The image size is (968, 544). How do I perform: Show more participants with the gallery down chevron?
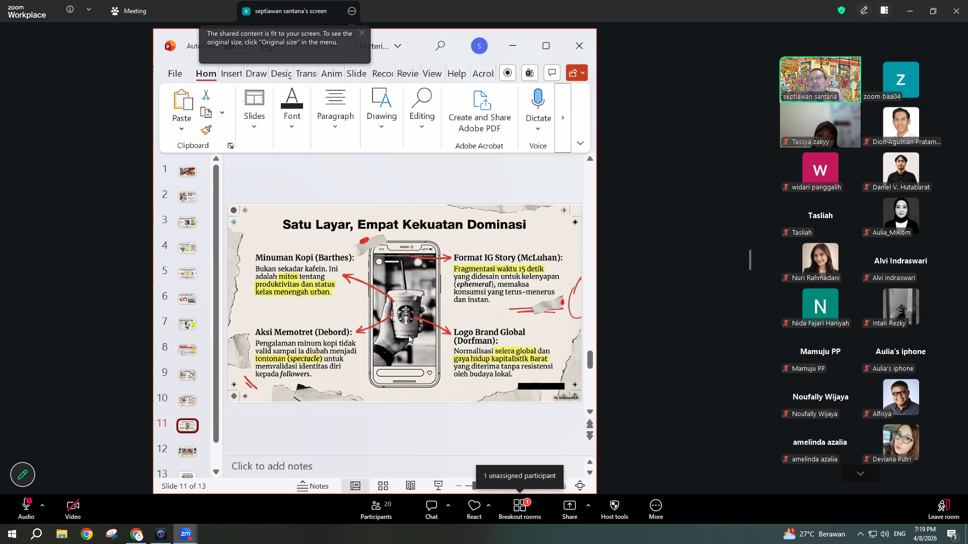click(861, 473)
